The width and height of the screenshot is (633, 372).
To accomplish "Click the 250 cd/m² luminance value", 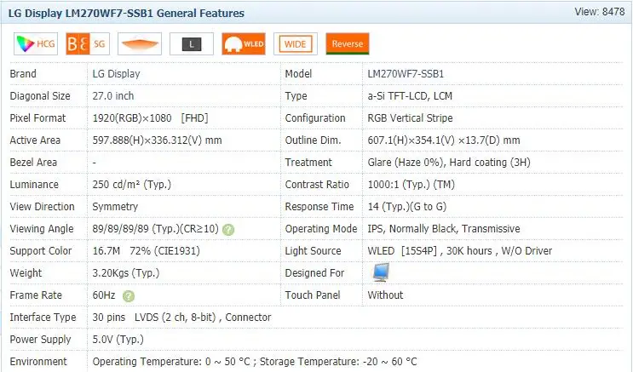I will [131, 185].
